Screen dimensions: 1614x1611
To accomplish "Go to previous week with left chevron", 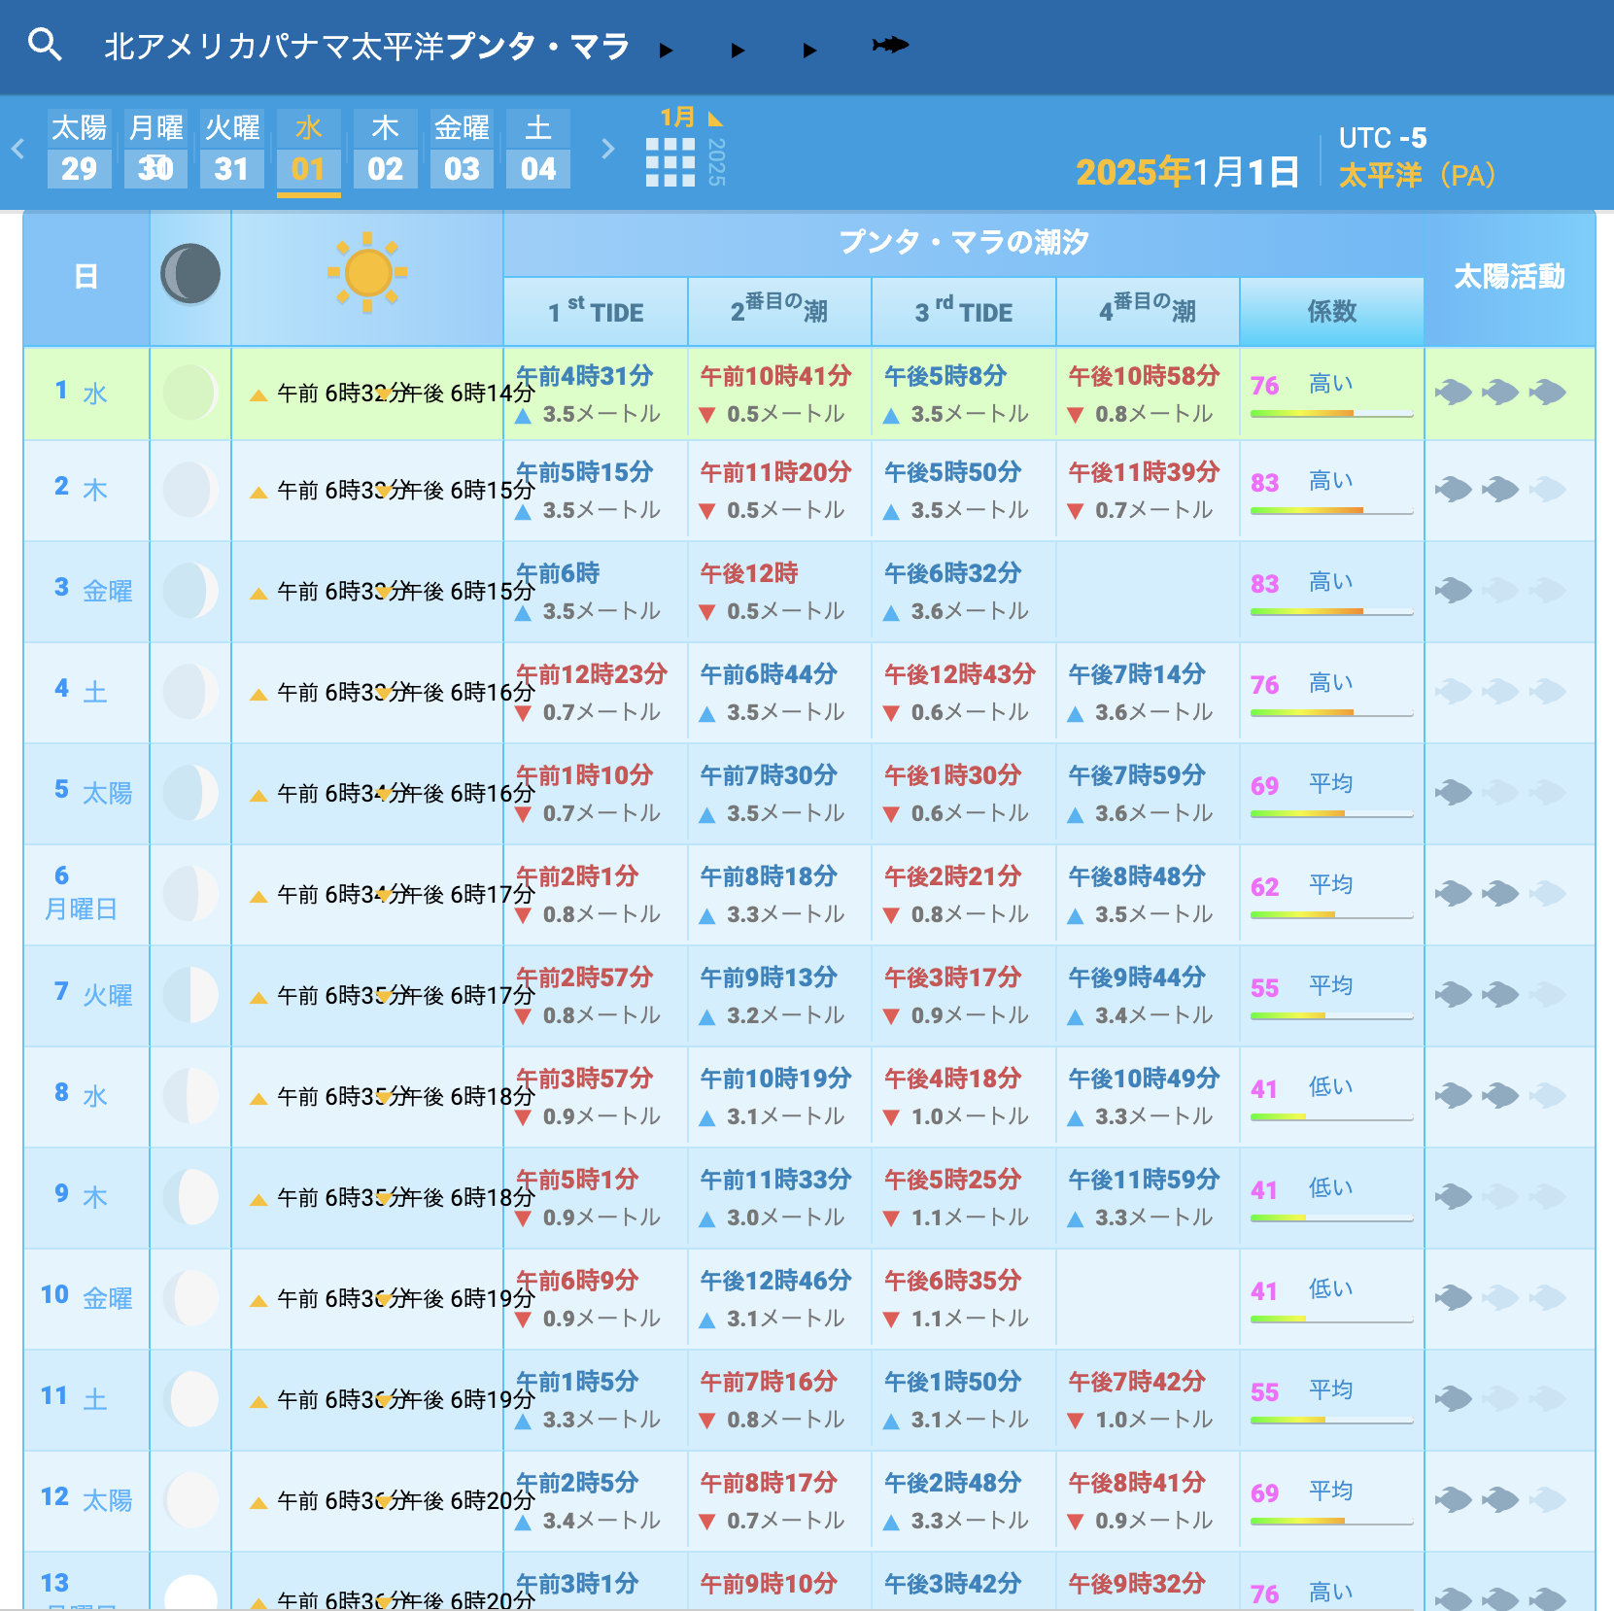I will click(x=18, y=149).
